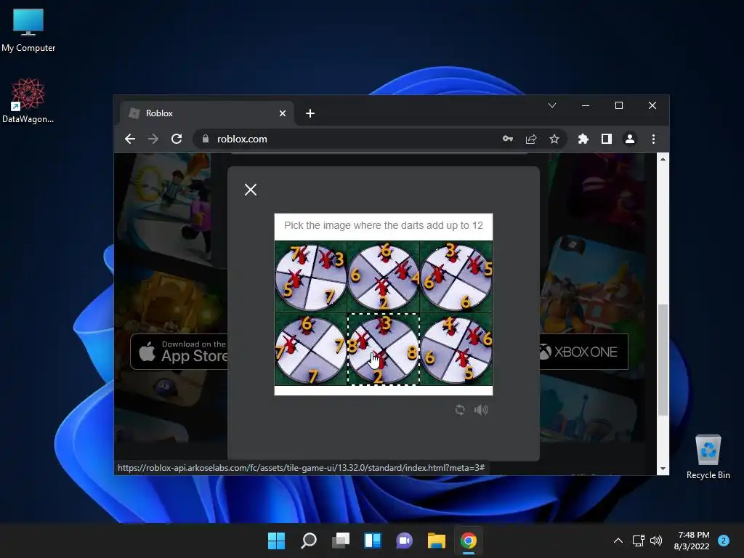Screen dimensions: 744x558
Task: Expand the tab search chevron
Action: click(552, 105)
